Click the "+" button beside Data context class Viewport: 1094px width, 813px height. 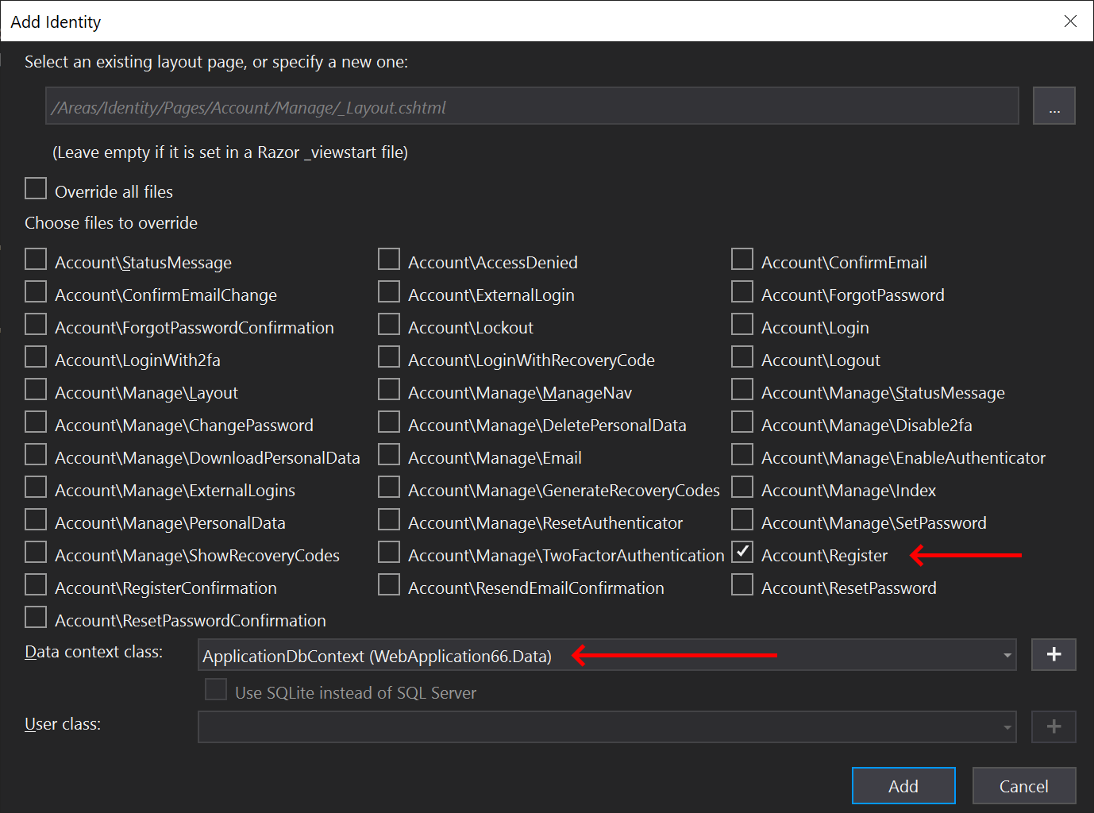[1054, 655]
